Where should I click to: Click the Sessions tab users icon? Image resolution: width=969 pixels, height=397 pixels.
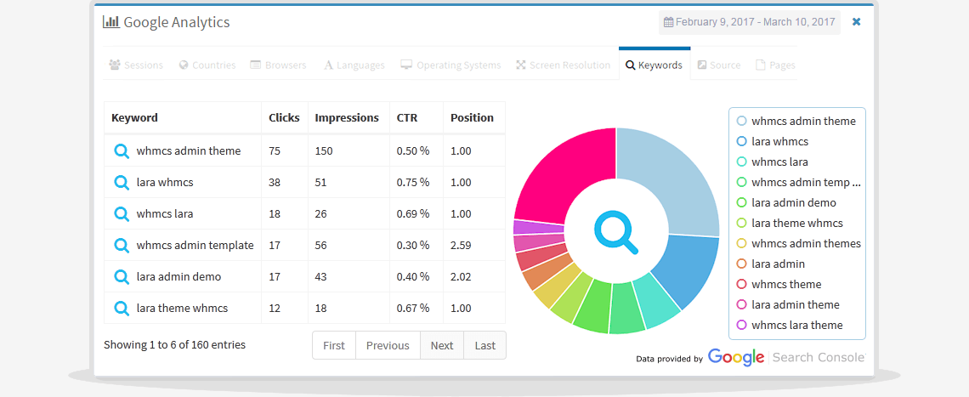[115, 65]
